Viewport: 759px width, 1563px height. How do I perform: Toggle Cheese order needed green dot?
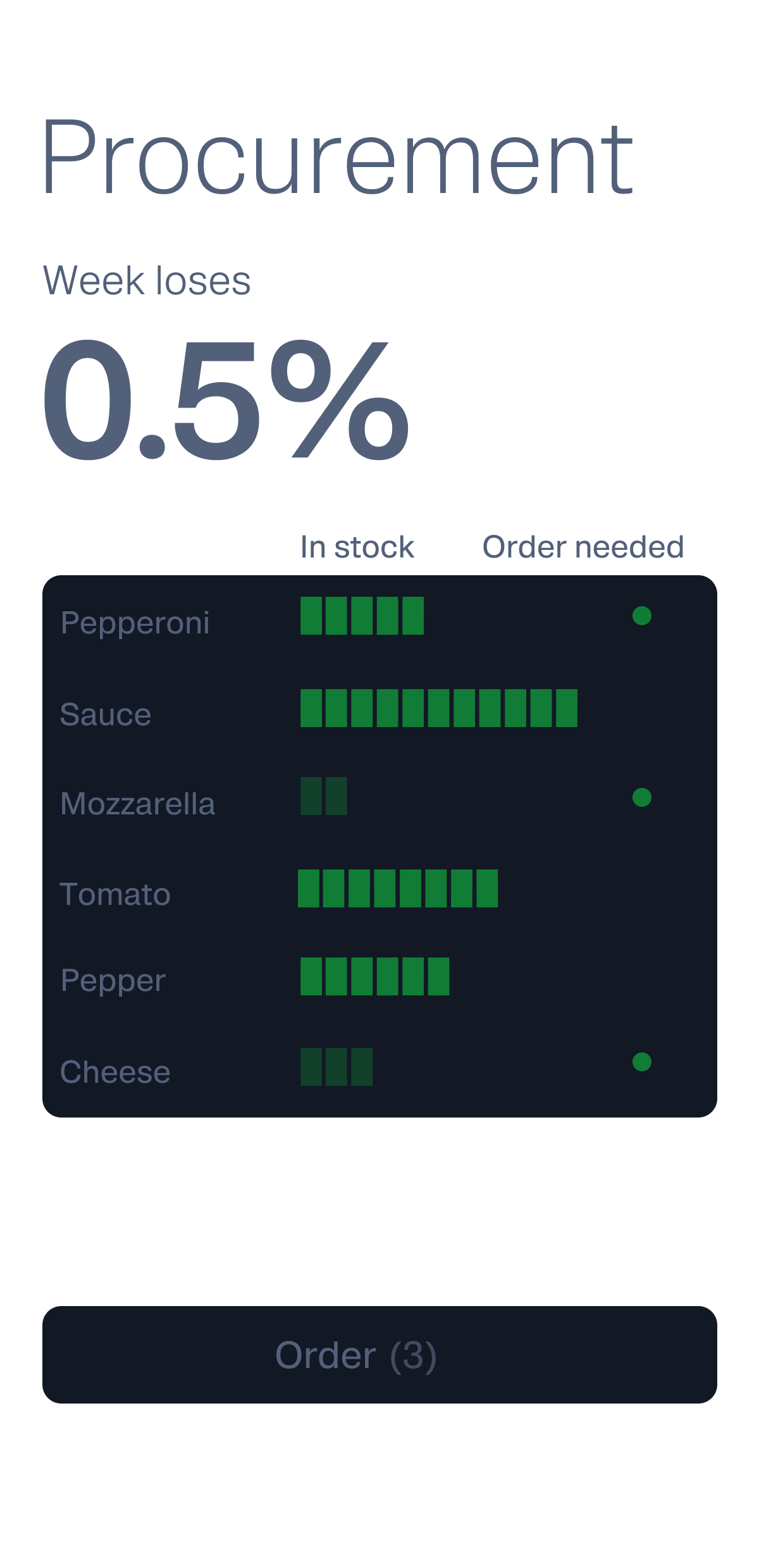pyautogui.click(x=642, y=1062)
